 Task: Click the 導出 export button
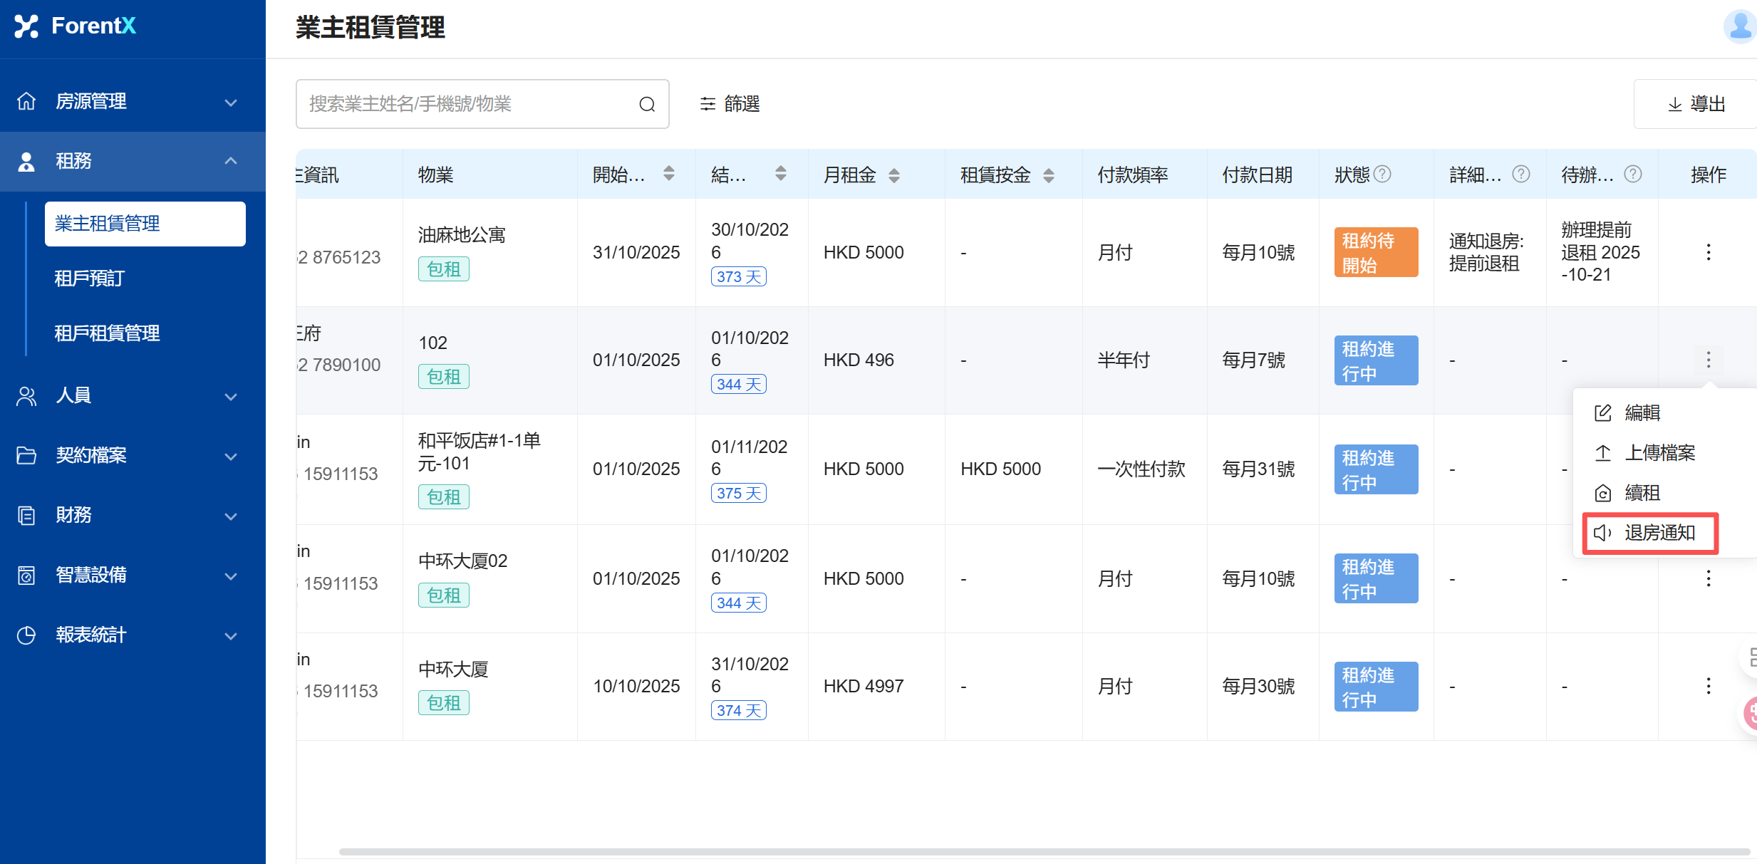pyautogui.click(x=1696, y=104)
